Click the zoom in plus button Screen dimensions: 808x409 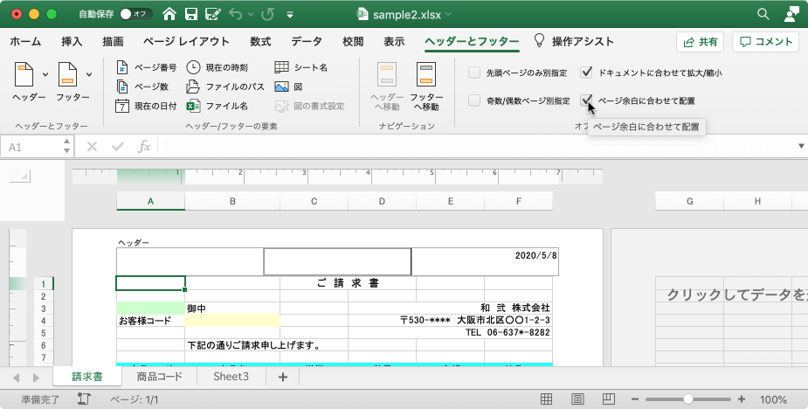(x=742, y=399)
